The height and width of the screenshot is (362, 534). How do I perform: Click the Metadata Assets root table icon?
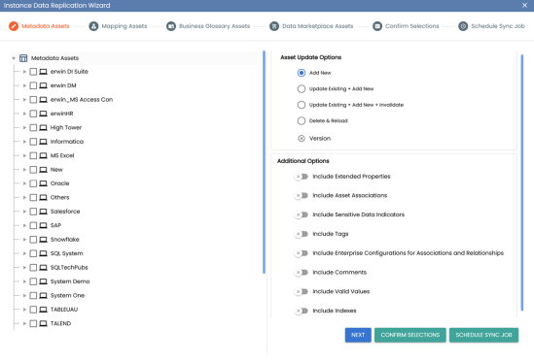[23, 58]
